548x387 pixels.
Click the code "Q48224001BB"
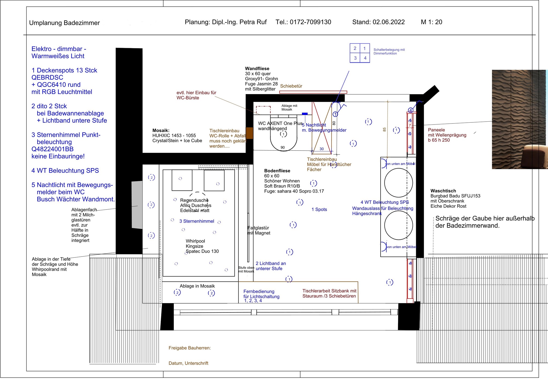(x=52, y=149)
